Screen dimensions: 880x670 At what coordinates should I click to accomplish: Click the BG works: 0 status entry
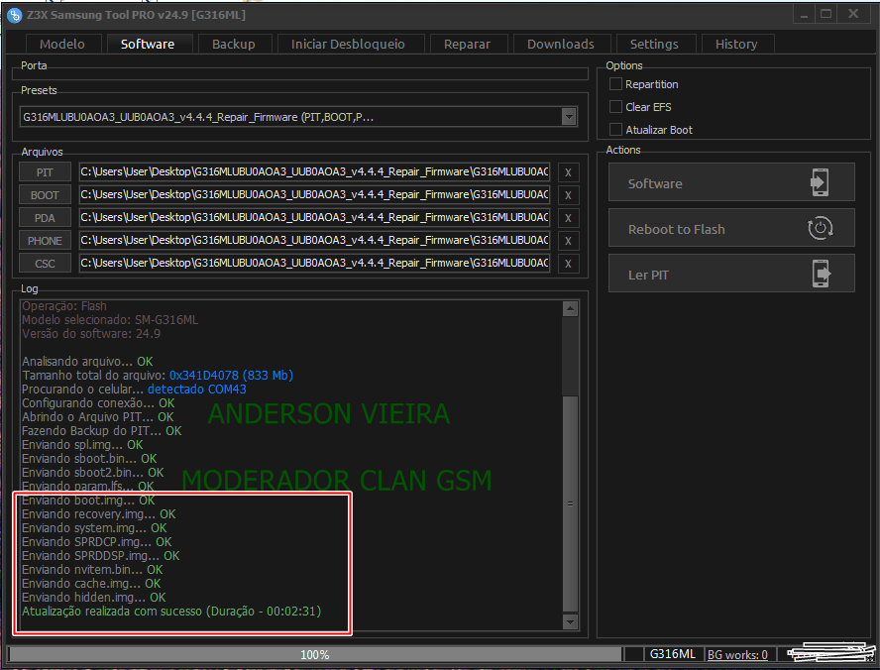pyautogui.click(x=737, y=655)
